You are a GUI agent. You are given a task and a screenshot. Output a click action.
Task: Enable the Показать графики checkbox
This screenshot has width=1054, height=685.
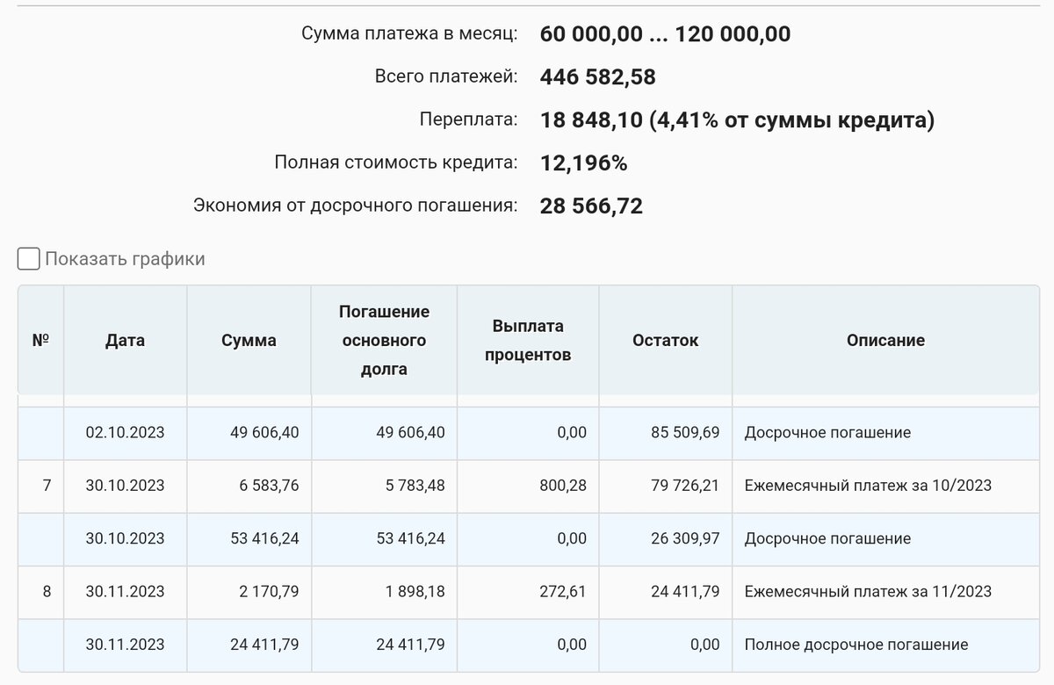29,259
